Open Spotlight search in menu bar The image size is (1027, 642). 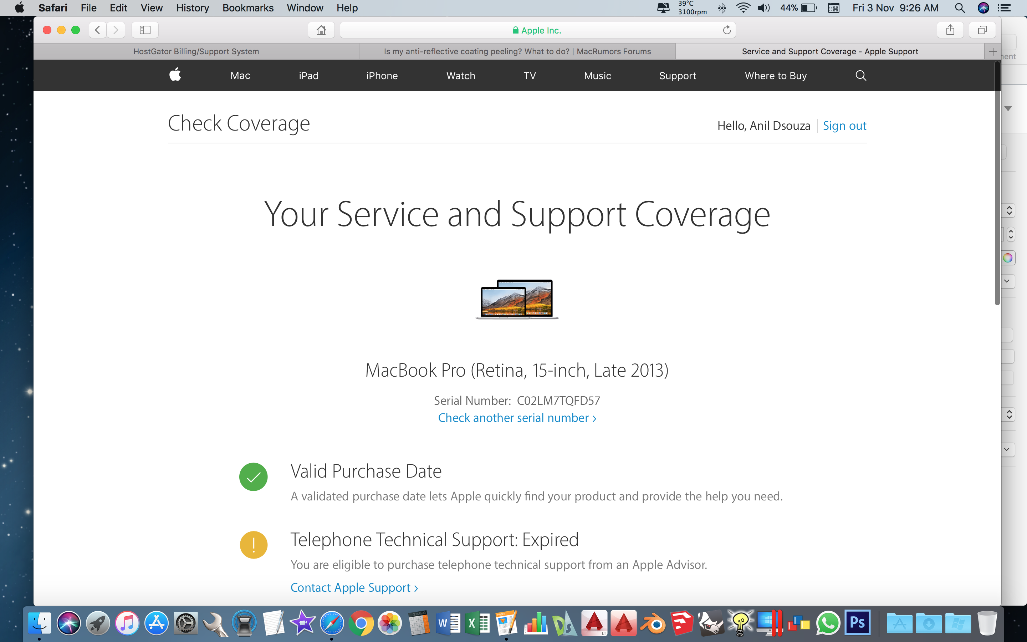coord(960,7)
